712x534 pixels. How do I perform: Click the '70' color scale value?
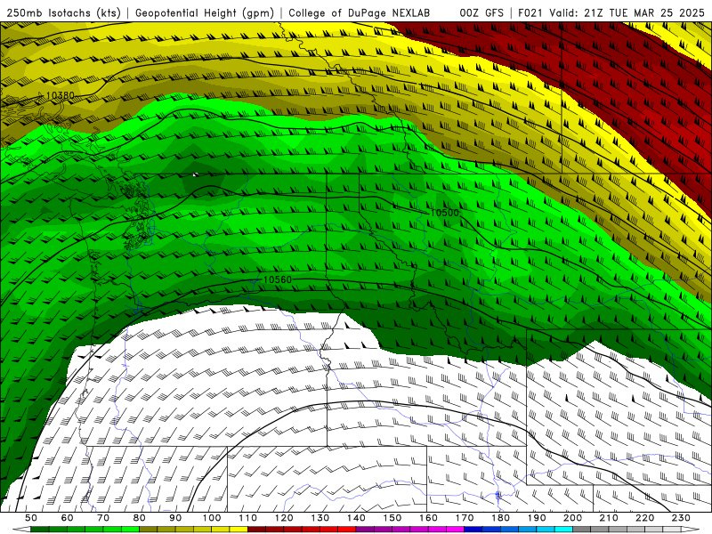(x=103, y=518)
